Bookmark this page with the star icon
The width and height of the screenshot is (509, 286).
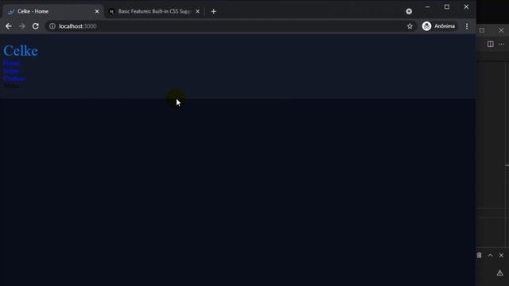click(410, 26)
